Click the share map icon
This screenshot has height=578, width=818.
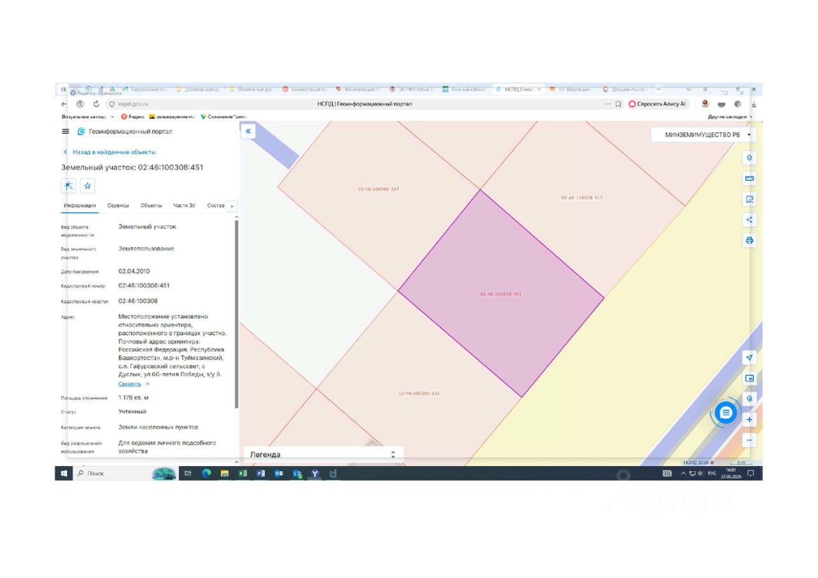coord(750,220)
